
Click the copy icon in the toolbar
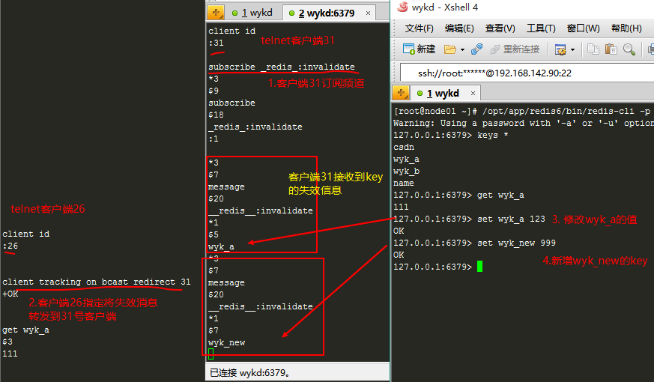[593, 49]
